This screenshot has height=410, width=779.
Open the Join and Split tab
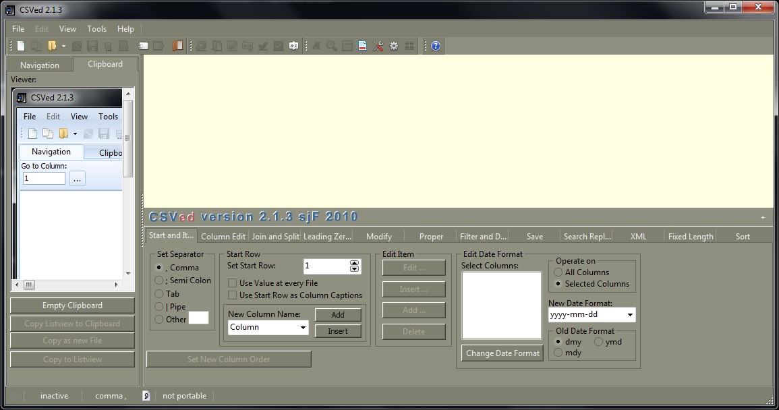pos(275,237)
